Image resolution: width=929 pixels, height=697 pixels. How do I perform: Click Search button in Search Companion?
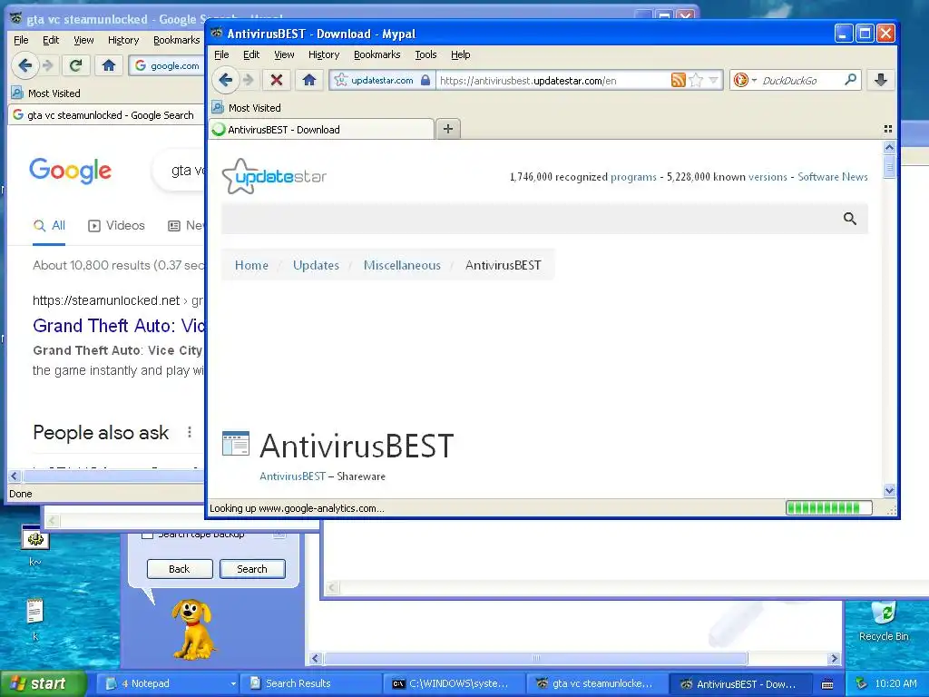click(x=252, y=569)
